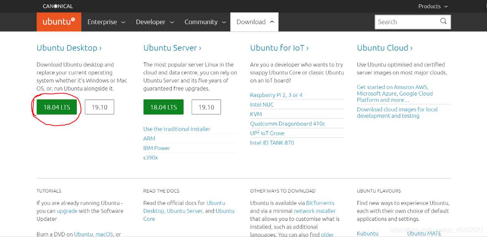Click the READ THE DOCS heading
Screen dimensions: 487x237
(161, 191)
